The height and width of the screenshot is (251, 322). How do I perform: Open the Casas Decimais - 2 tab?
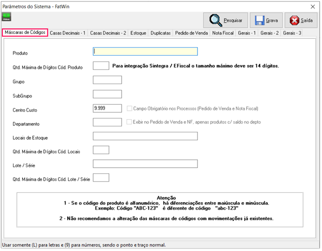click(108, 33)
